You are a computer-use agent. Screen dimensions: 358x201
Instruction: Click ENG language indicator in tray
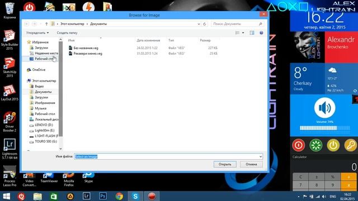pos(333,197)
